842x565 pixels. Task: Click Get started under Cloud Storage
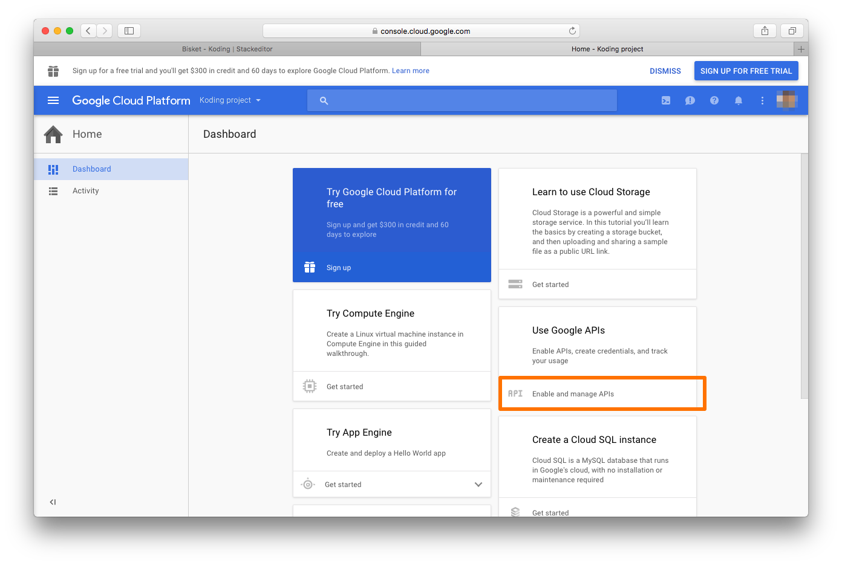550,285
